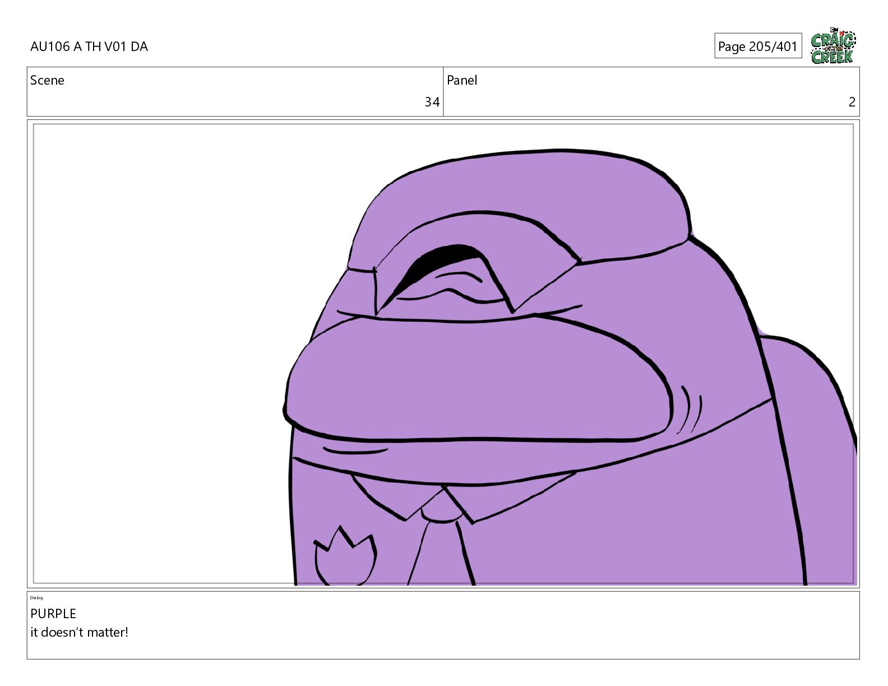Click the scene number 34
The height and width of the screenshot is (686, 888).
tap(432, 102)
